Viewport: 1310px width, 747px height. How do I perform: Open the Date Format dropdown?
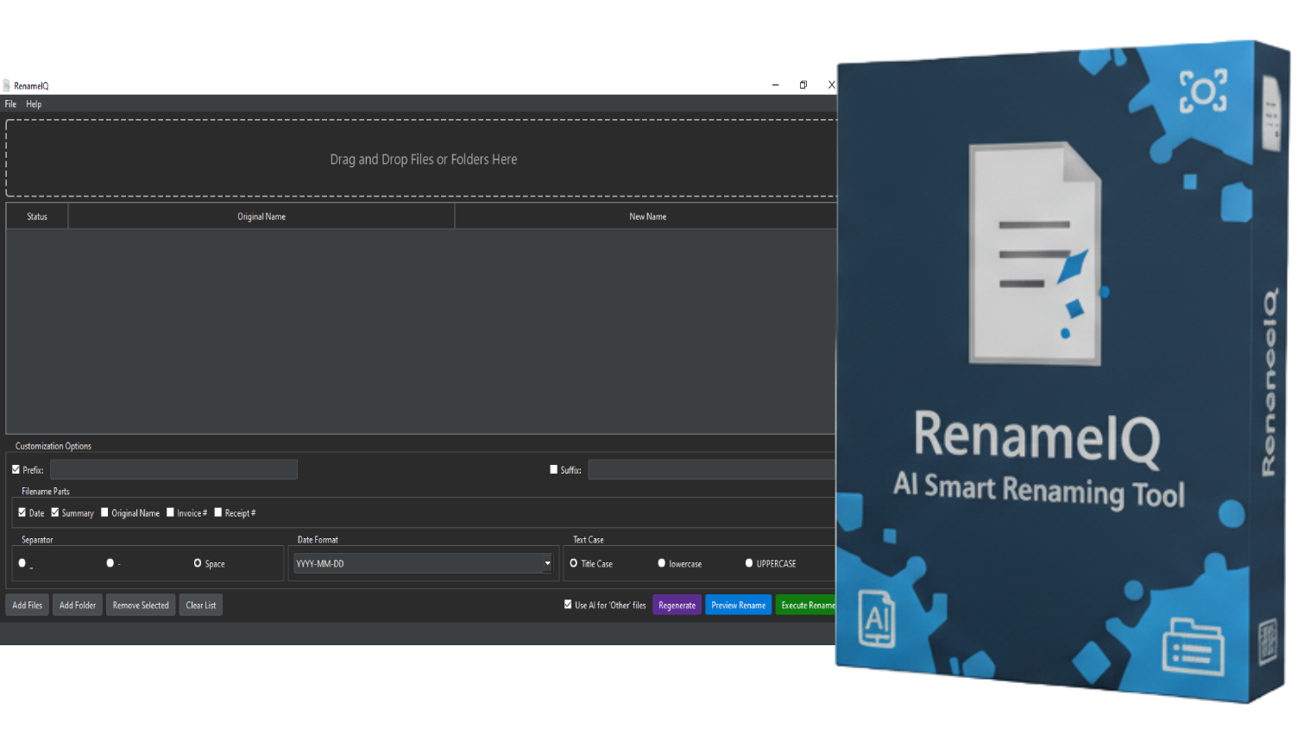[547, 563]
